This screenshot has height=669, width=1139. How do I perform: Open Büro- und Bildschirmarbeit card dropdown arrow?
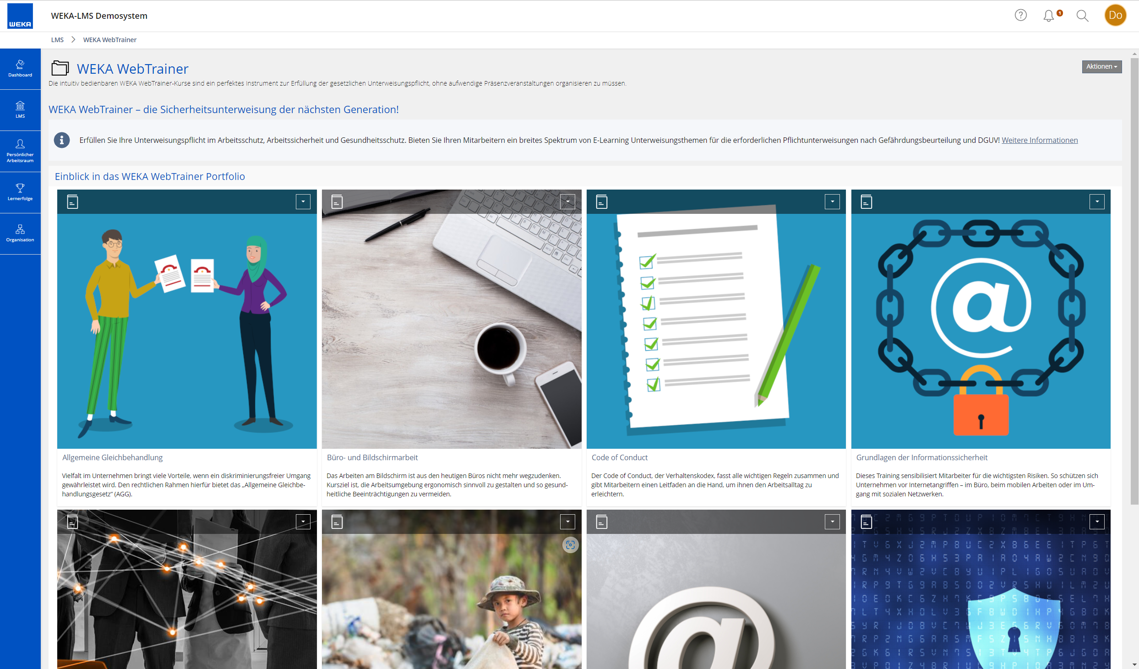[567, 202]
